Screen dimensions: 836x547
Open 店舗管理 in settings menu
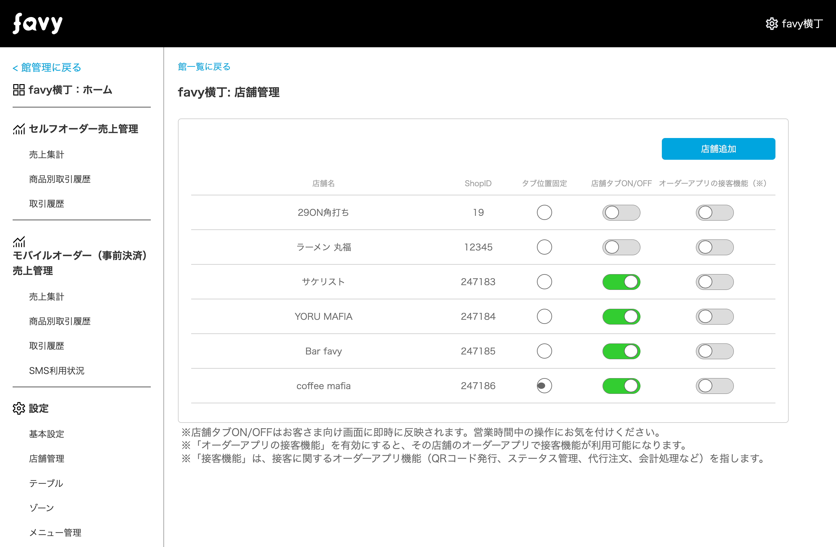click(46, 458)
